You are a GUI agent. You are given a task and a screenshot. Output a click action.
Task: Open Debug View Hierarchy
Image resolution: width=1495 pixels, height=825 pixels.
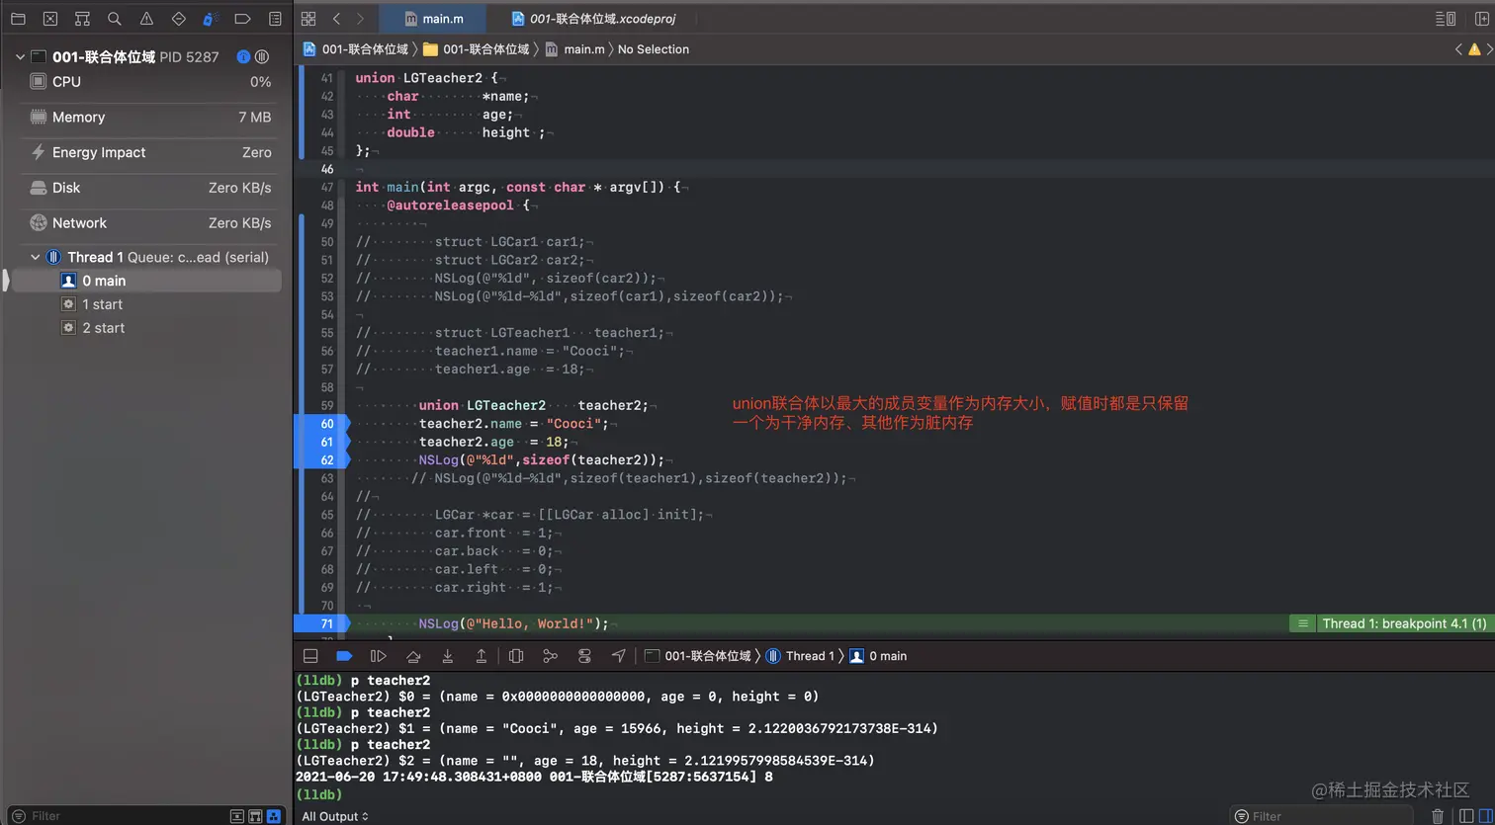516,656
